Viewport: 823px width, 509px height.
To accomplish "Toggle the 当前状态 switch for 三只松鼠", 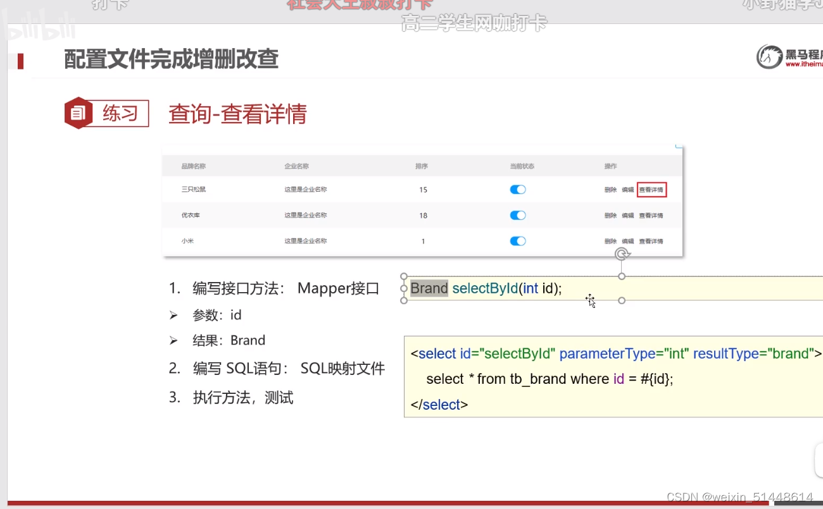I will [518, 190].
